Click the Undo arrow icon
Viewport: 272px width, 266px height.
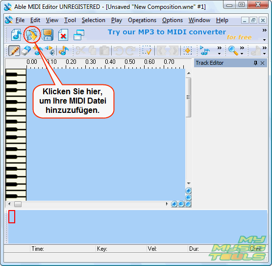(x=119, y=51)
